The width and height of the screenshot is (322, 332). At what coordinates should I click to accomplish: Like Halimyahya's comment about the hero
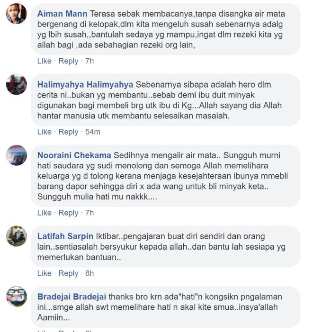[x=44, y=132]
